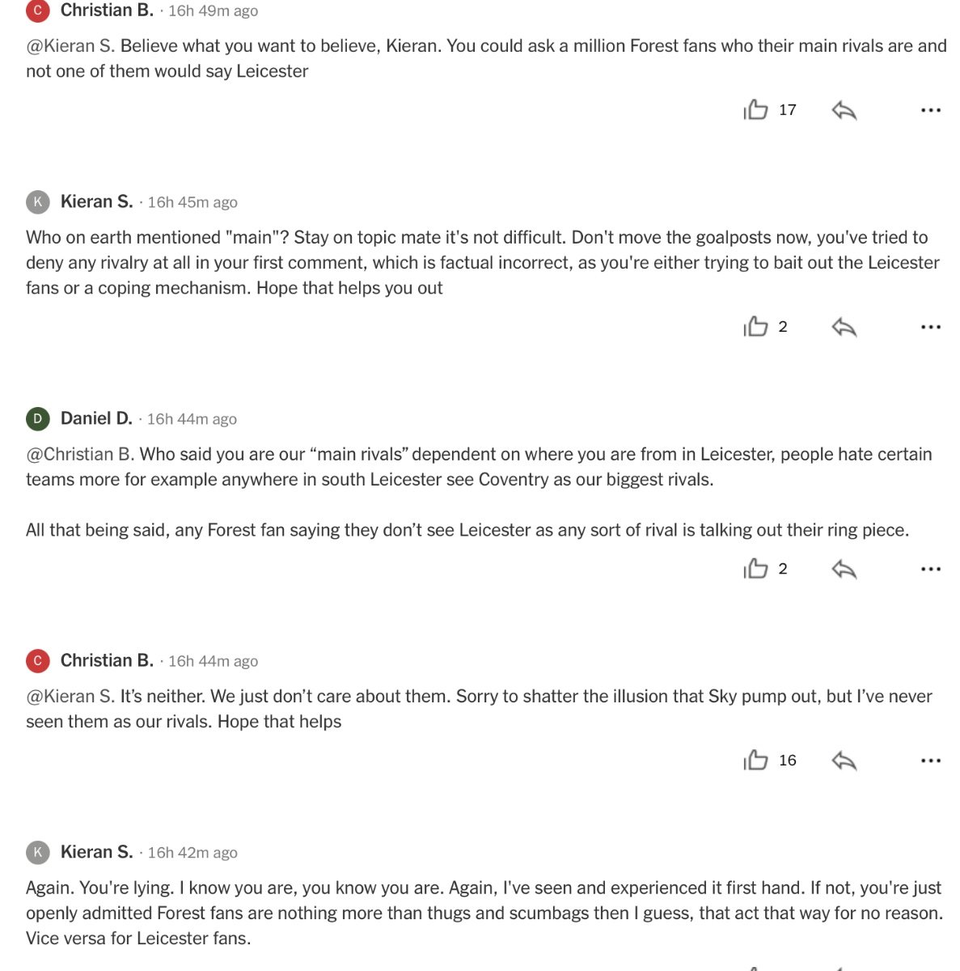The height and width of the screenshot is (971, 960).
Task: Reply to Christian B.'s 16h 49m comment
Action: click(x=844, y=110)
